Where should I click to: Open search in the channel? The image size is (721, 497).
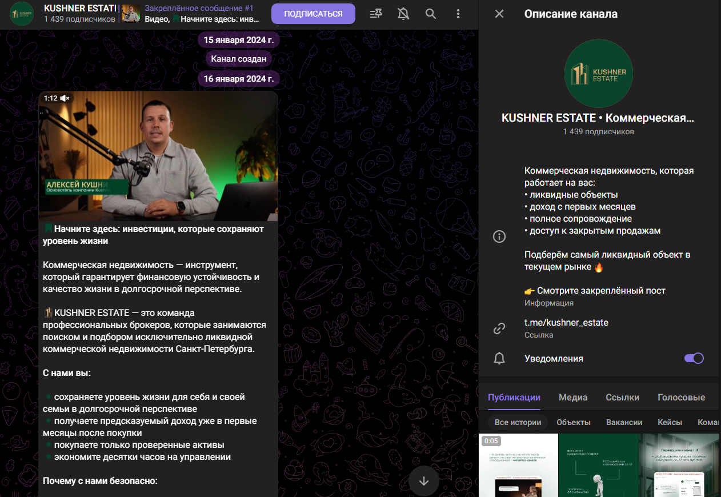431,14
